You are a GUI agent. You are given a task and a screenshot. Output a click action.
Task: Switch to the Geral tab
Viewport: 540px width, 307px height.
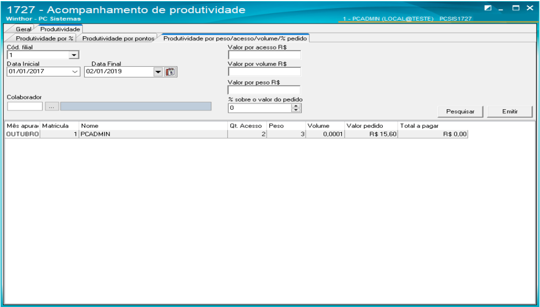pos(23,29)
